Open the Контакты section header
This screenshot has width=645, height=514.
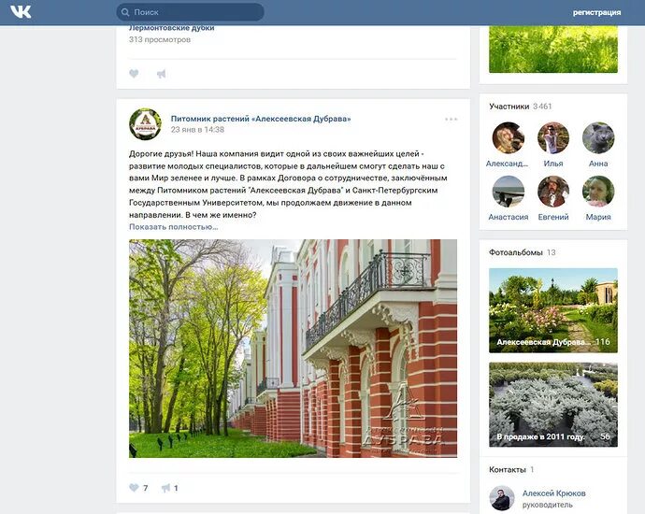[x=508, y=469]
